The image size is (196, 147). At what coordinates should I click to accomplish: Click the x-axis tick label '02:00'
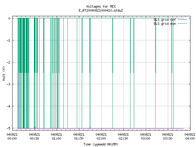pos(101,138)
